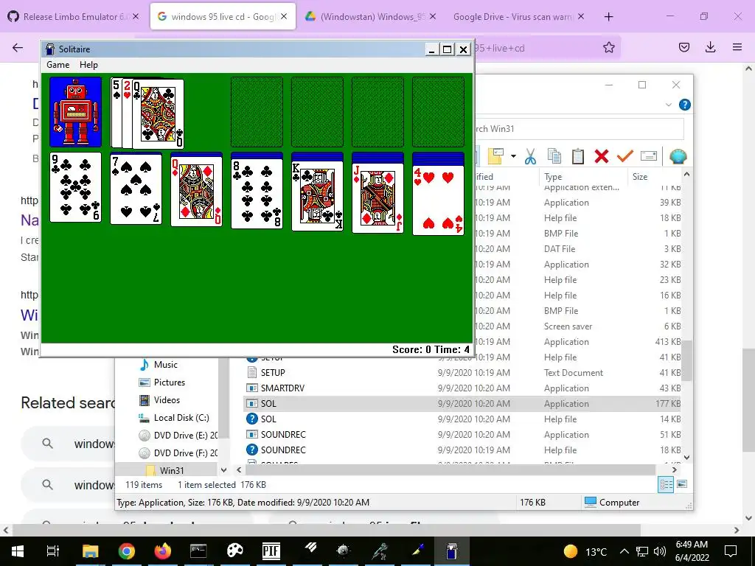This screenshot has height=566, width=755.
Task: Open the paint palette app on taskbar
Action: (x=234, y=551)
